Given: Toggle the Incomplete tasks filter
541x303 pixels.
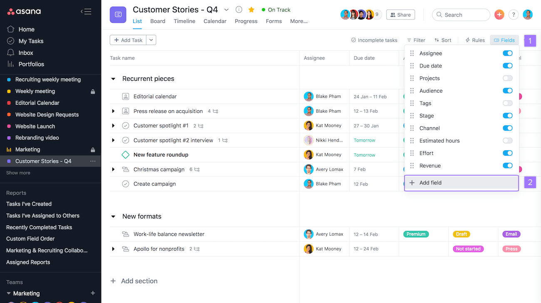Looking at the screenshot, I should point(374,40).
